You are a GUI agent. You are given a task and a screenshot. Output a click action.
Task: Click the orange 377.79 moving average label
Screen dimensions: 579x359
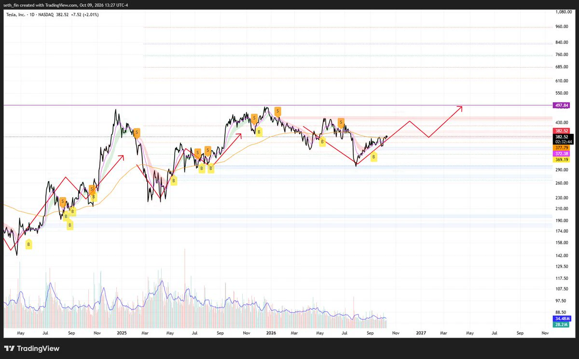coord(563,148)
